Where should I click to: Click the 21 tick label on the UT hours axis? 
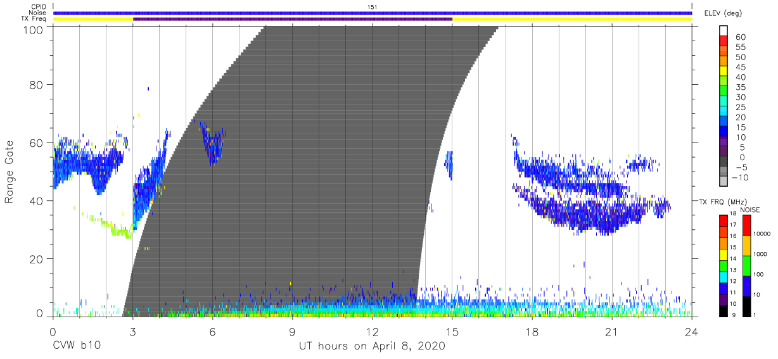tap(611, 331)
